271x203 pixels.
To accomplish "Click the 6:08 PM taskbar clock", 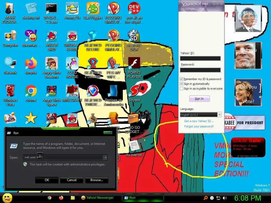I will tap(247, 198).
